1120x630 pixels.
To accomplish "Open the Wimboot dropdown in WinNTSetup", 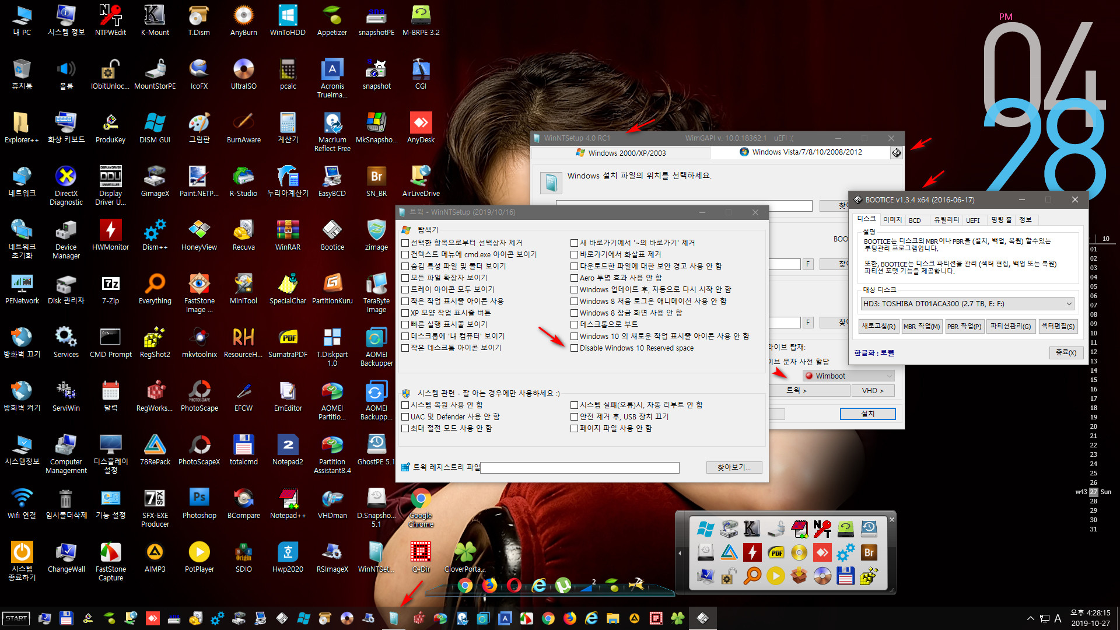I will [x=848, y=376].
